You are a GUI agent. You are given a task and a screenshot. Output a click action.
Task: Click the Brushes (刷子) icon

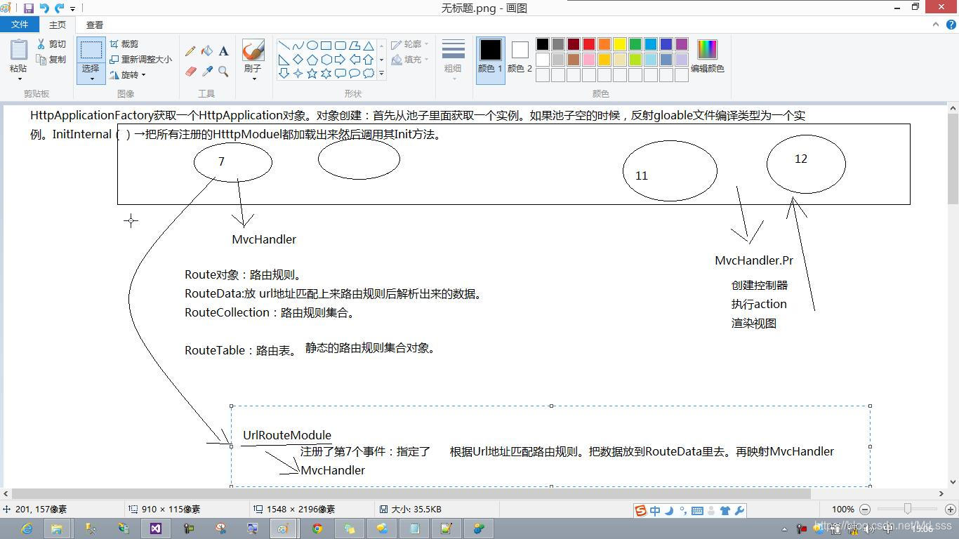[253, 51]
